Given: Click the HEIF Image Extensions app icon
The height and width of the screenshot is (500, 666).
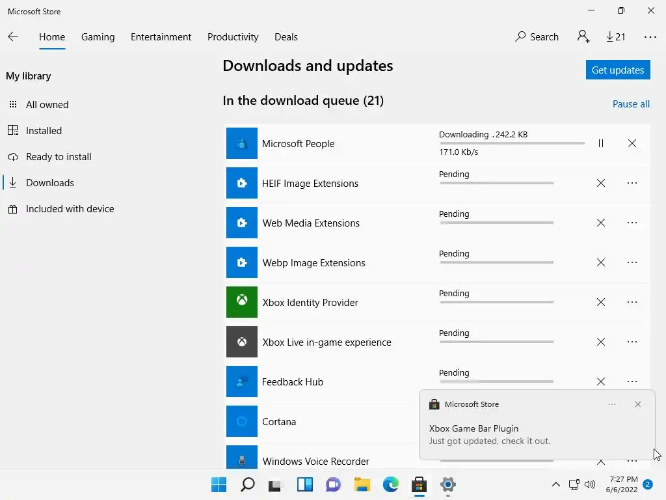Looking at the screenshot, I should click(242, 183).
